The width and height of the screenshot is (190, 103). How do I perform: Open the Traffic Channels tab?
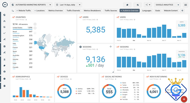pos(73,11)
